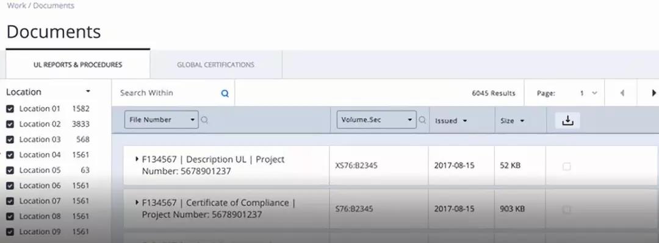This screenshot has height=243, width=659.
Task: Expand the Description UL document row
Action: click(137, 159)
